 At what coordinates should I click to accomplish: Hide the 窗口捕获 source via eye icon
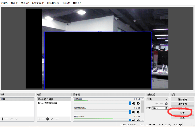click(39, 99)
